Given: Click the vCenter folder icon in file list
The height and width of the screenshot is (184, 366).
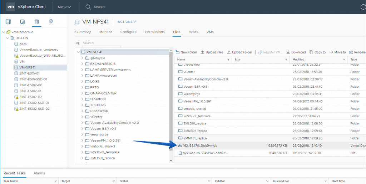Looking at the screenshot, I should 180,72.
